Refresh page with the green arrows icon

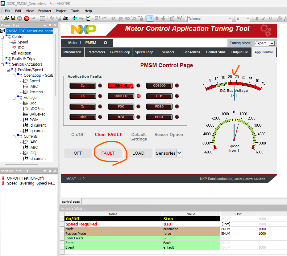[x=88, y=18]
